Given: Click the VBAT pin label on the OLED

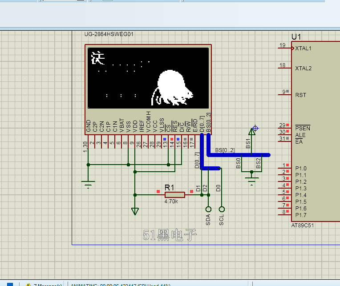Looking at the screenshot, I should tap(121, 125).
